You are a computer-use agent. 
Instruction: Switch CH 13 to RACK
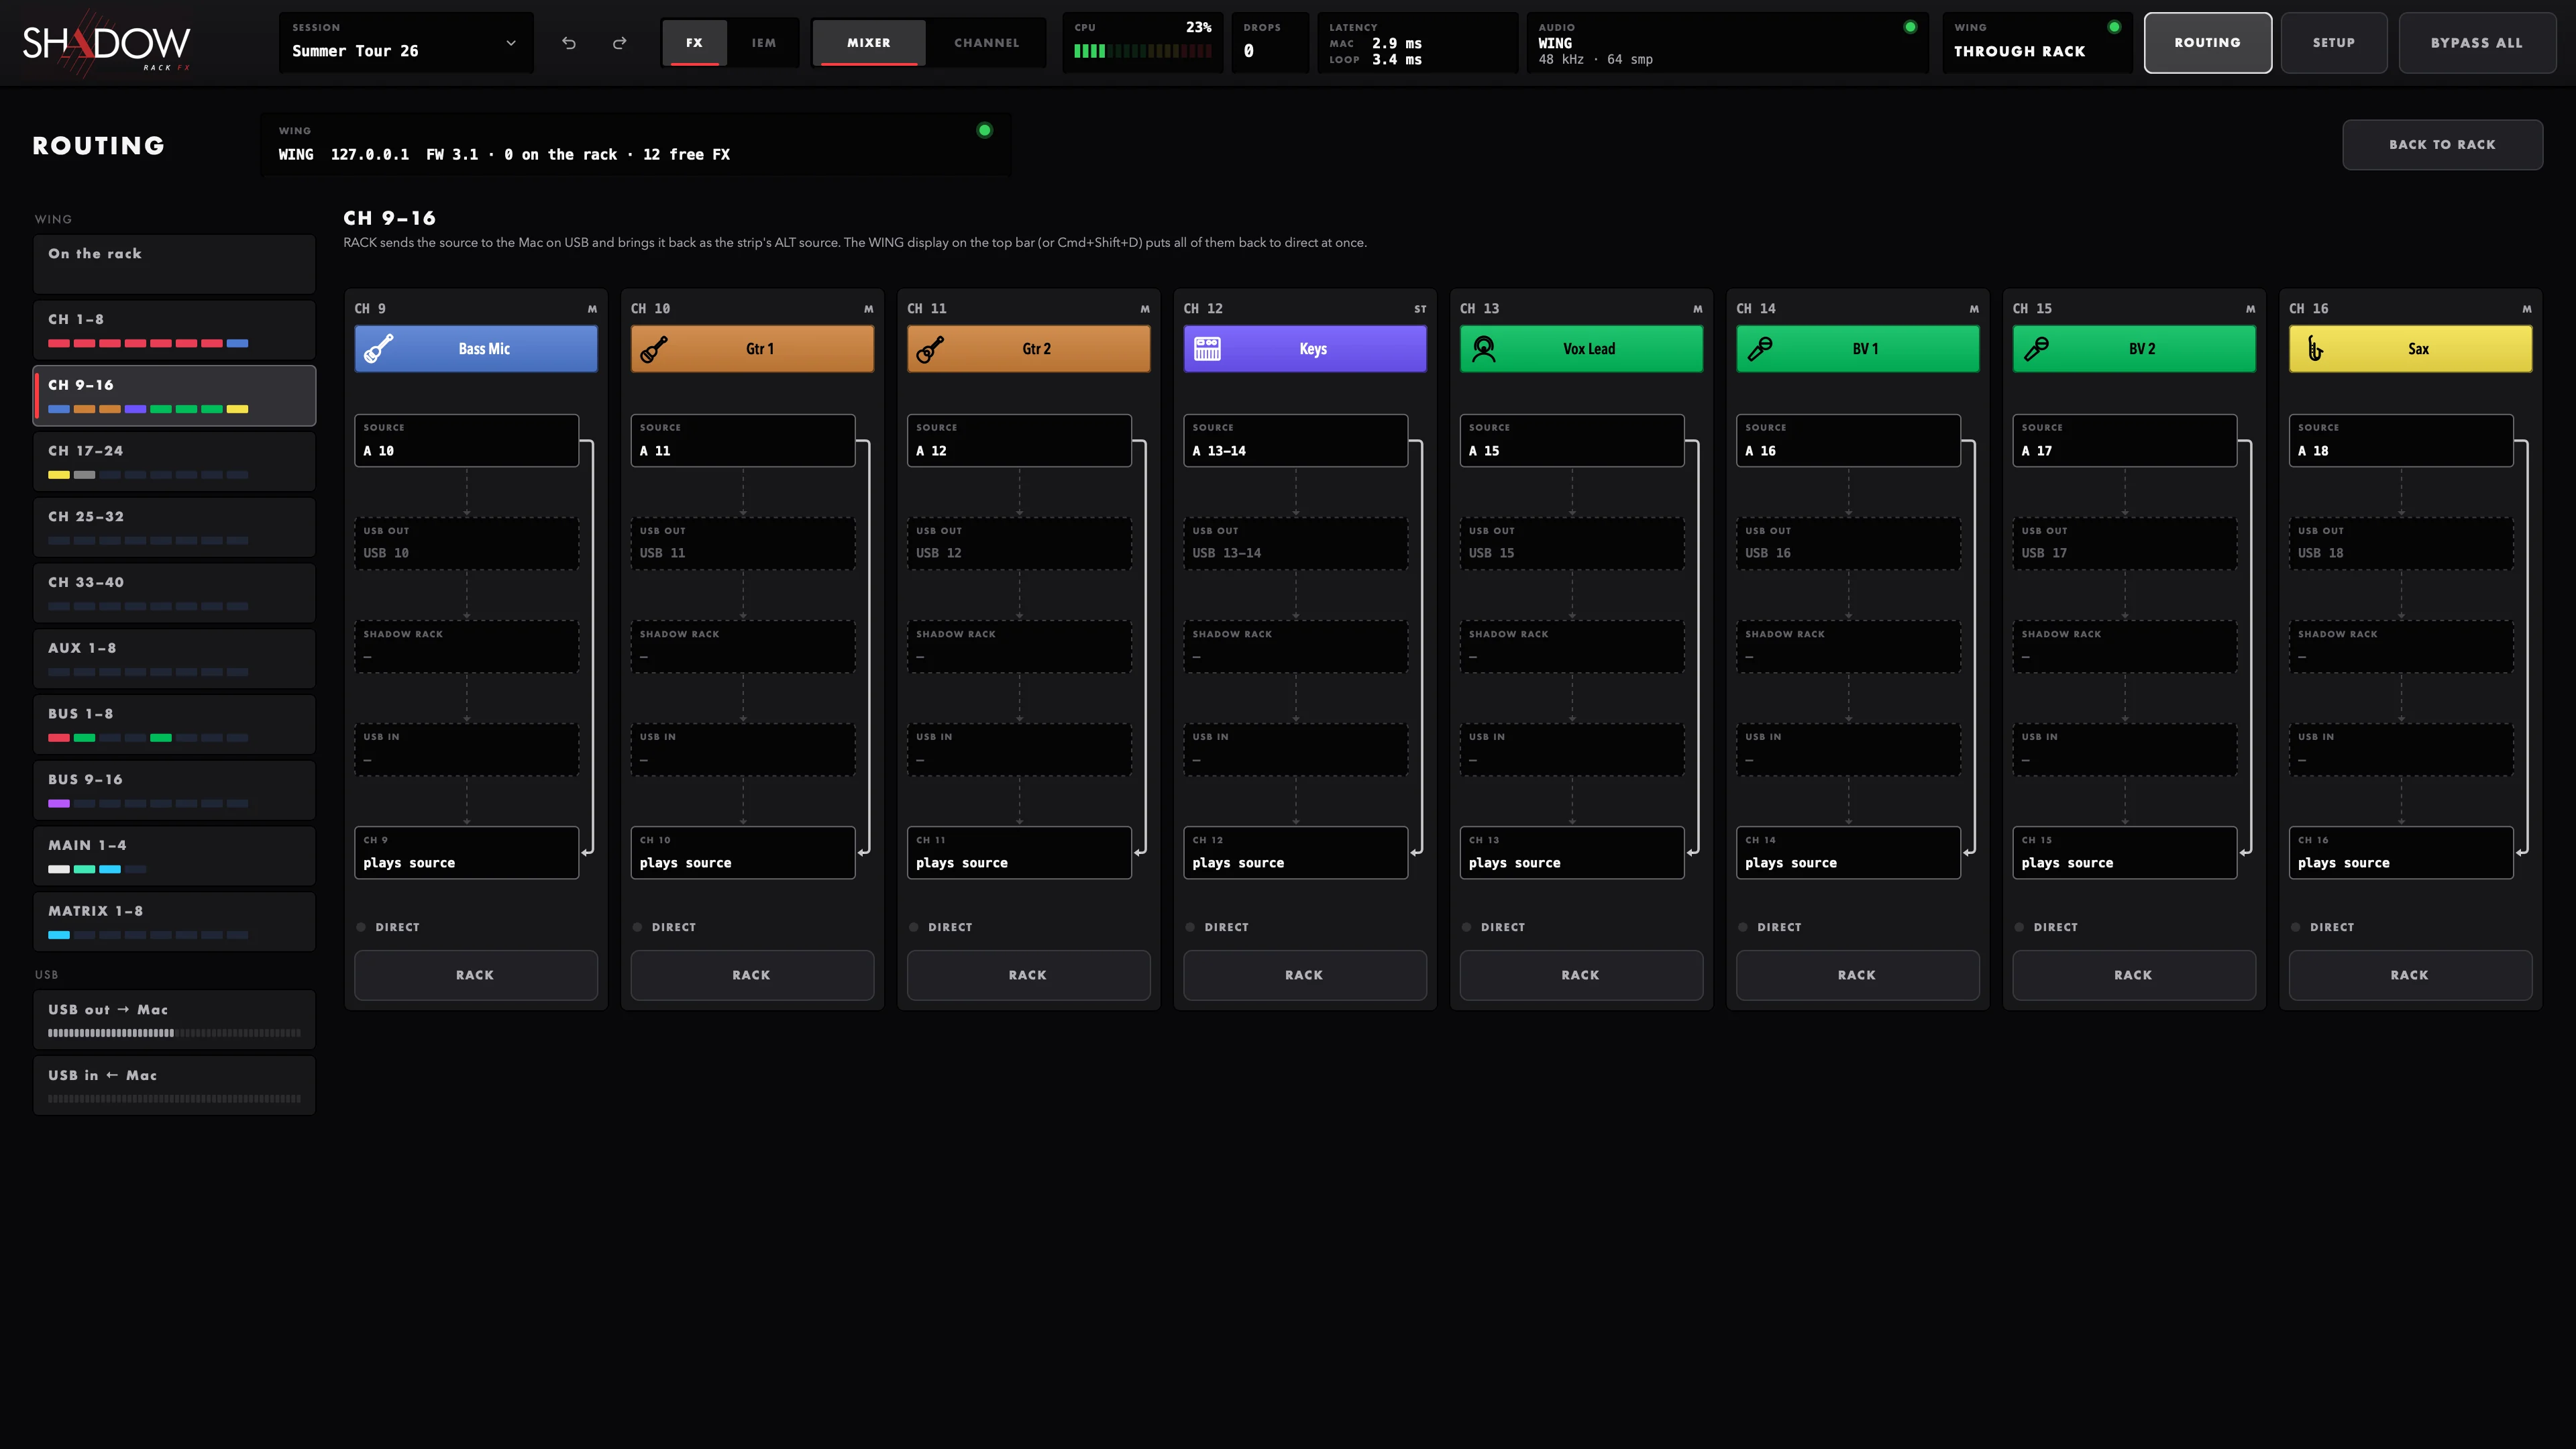click(x=1581, y=975)
